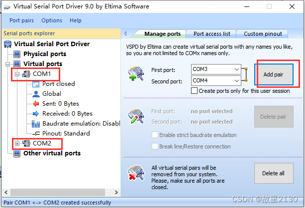The height and width of the screenshot is (208, 305).
Task: Click the Virtual Serial Port Driver root icon
Action: [7, 44]
